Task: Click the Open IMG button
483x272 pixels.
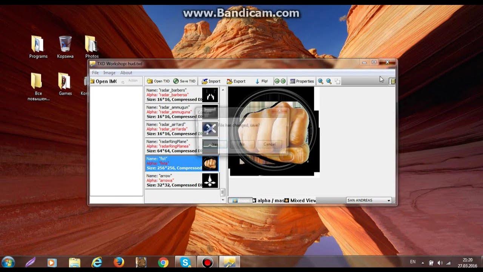Action: pos(103,81)
